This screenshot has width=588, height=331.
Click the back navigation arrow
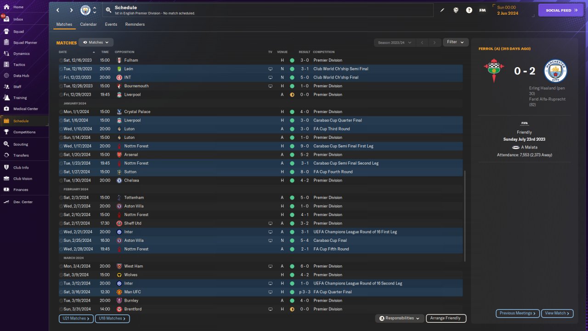point(58,10)
